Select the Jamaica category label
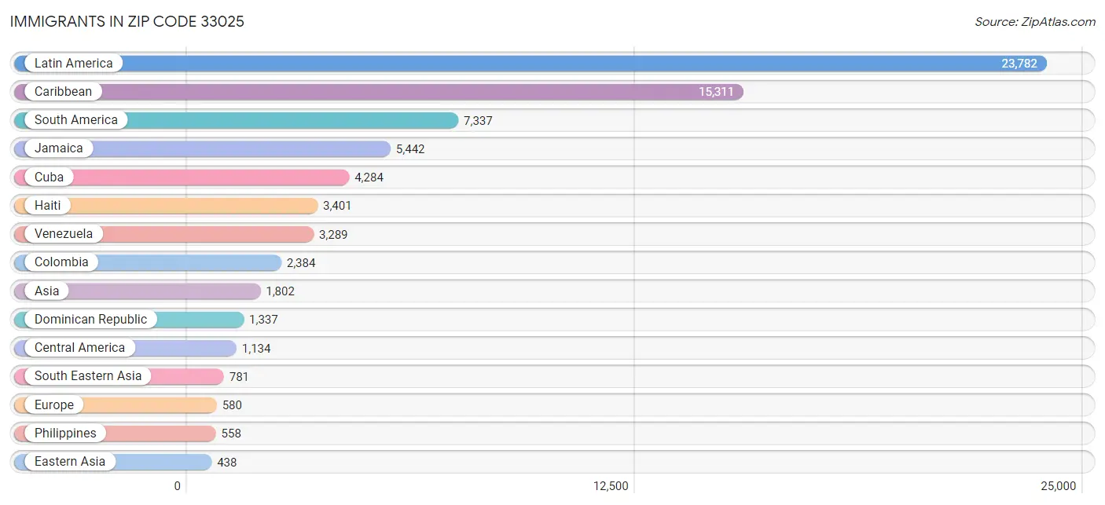The width and height of the screenshot is (1105, 505). [x=58, y=148]
